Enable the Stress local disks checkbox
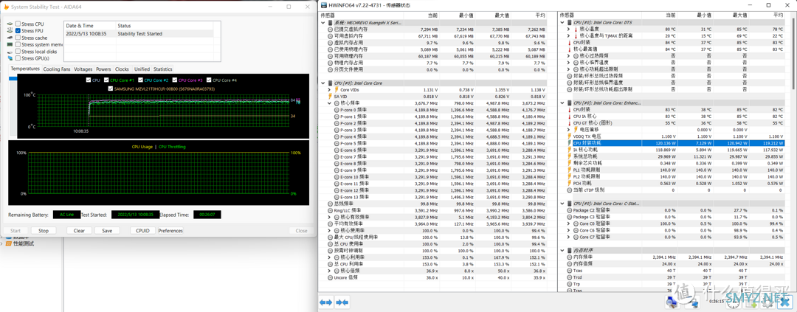 [18, 52]
